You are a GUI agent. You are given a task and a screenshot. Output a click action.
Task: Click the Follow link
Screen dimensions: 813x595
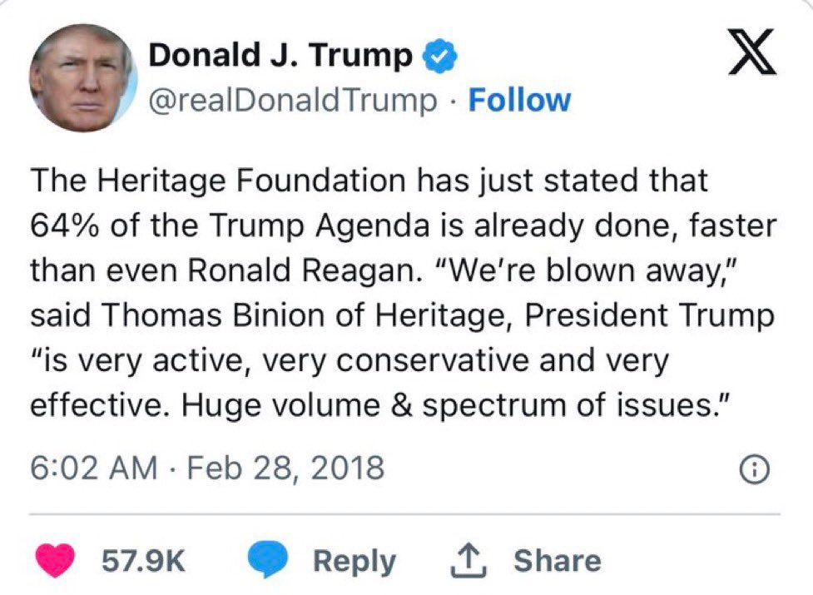(x=519, y=101)
